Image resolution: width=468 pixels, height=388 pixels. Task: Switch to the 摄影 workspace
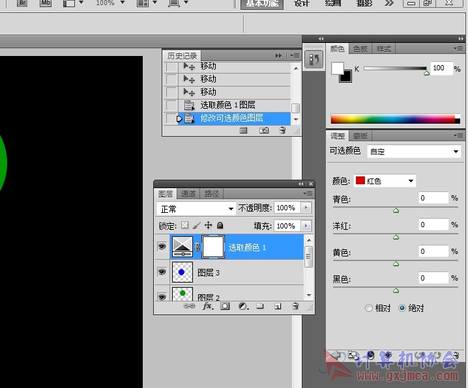[x=364, y=3]
